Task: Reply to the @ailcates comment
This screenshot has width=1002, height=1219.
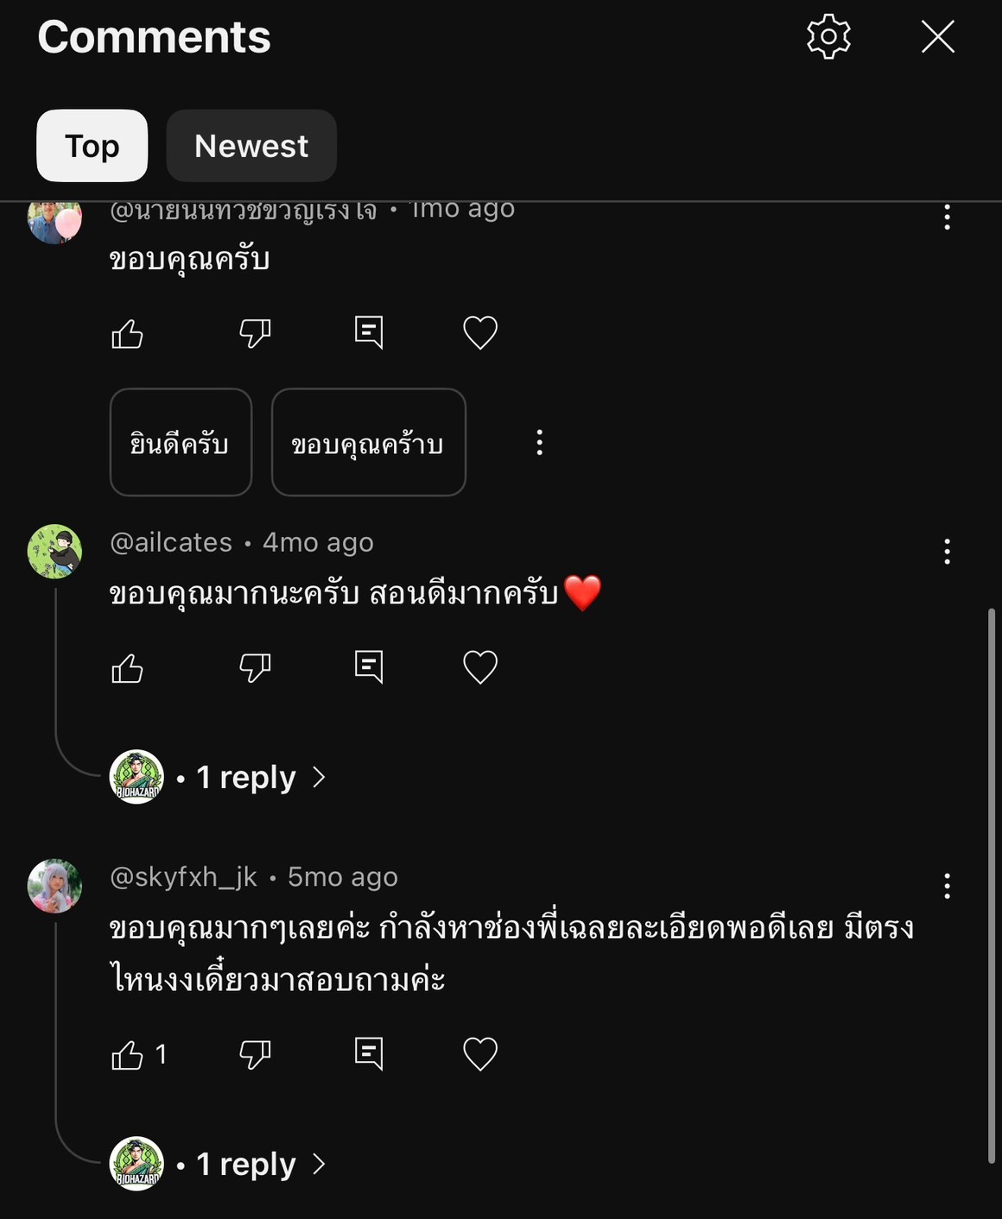Action: [x=369, y=667]
